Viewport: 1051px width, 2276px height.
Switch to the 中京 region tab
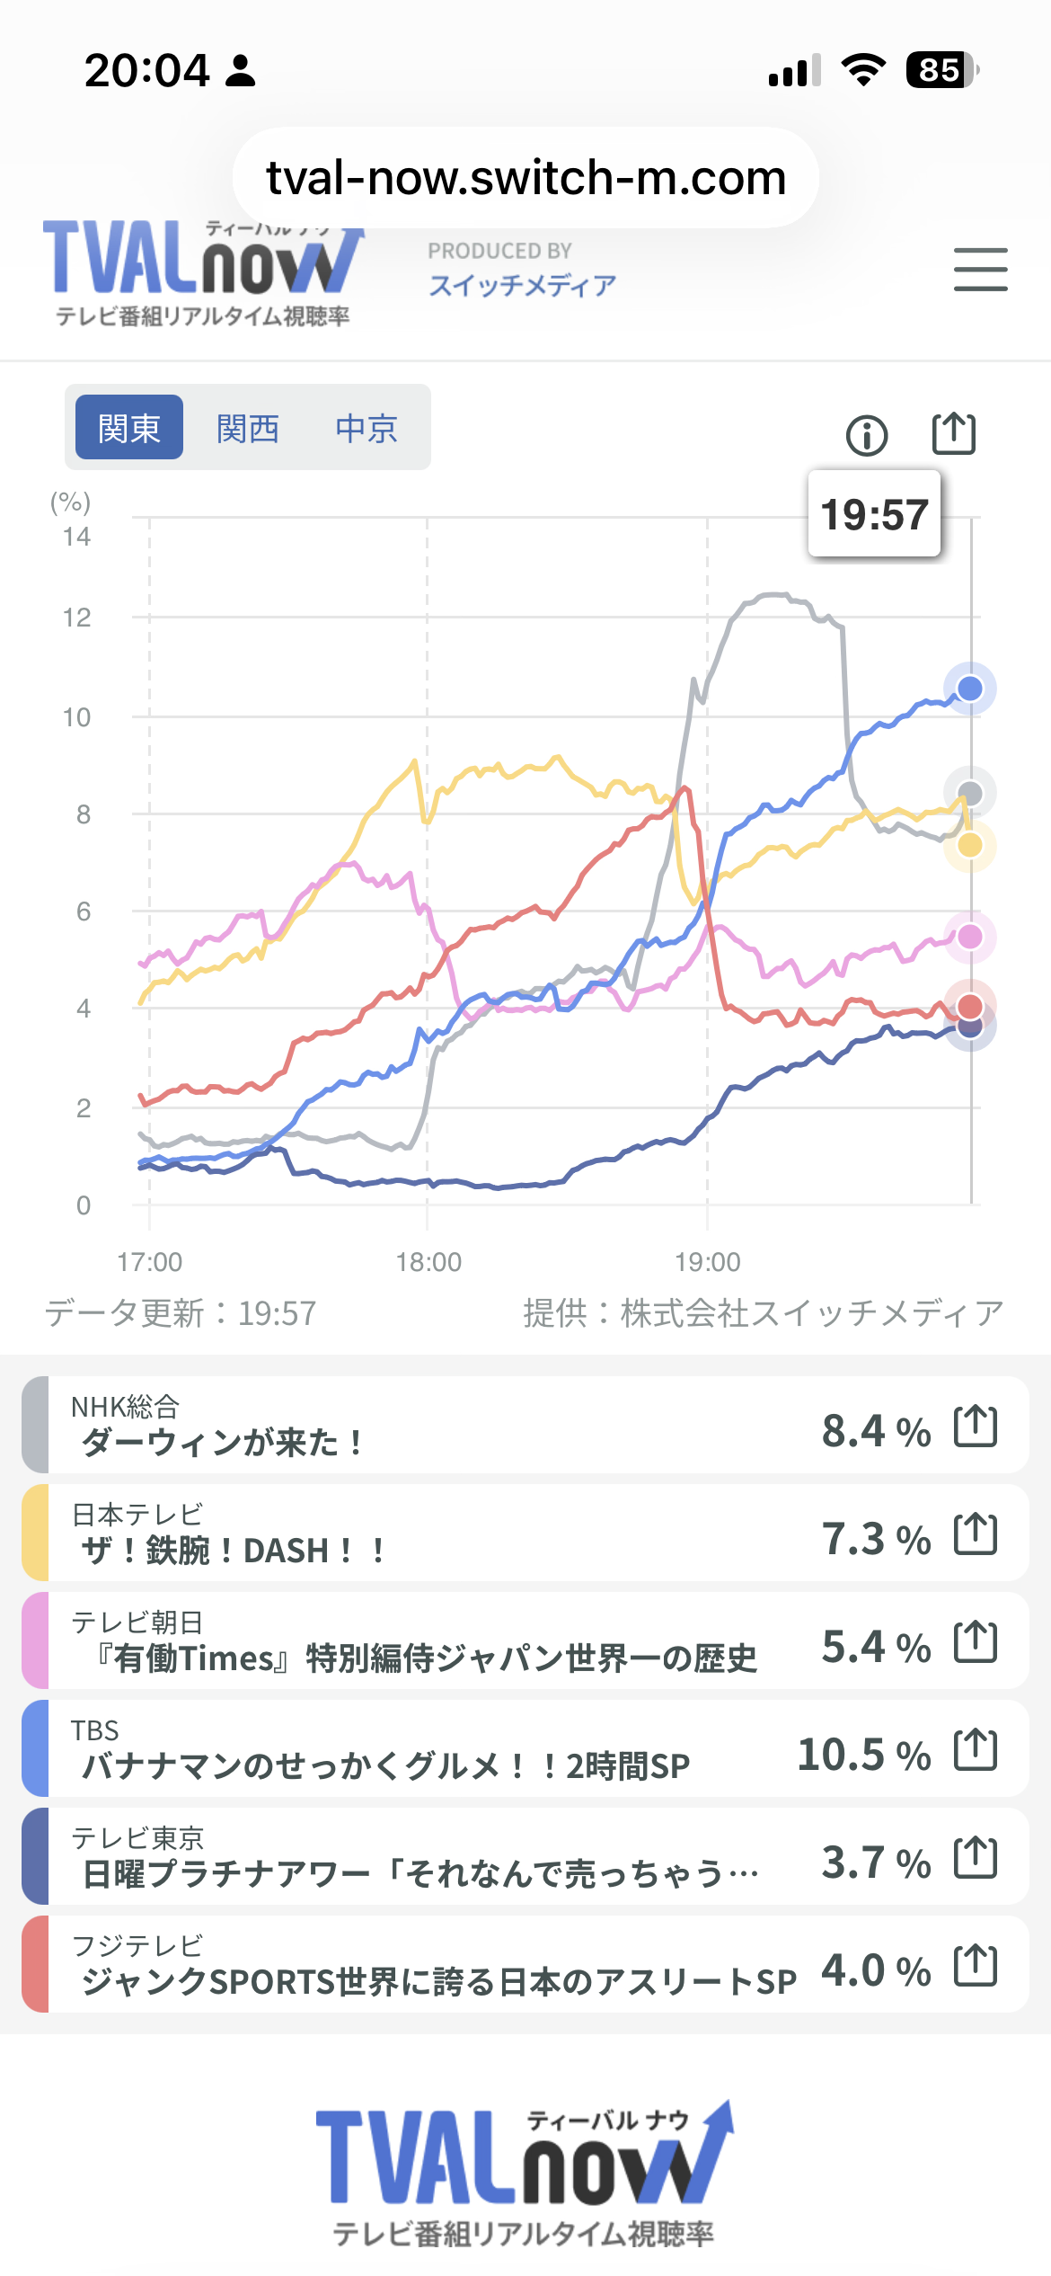pyautogui.click(x=367, y=428)
